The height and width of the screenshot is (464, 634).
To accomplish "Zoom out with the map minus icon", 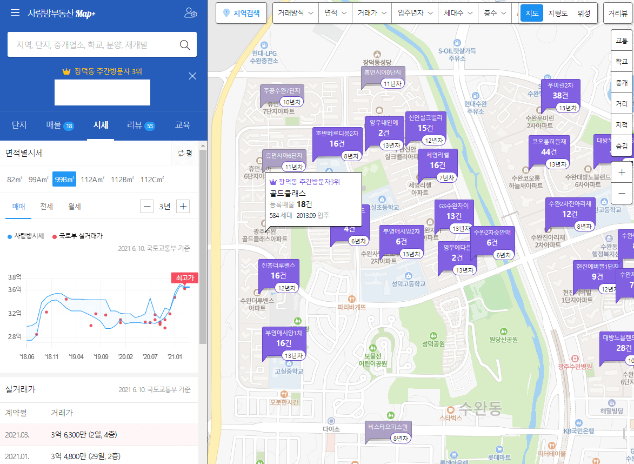I will 622,194.
